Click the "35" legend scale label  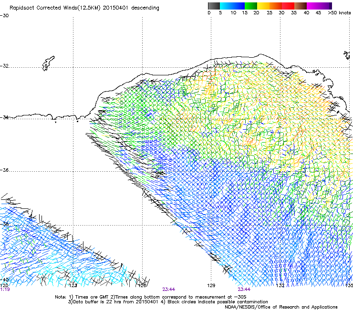[x=294, y=13]
